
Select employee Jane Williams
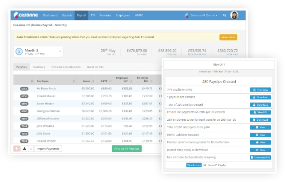(x=45, y=126)
